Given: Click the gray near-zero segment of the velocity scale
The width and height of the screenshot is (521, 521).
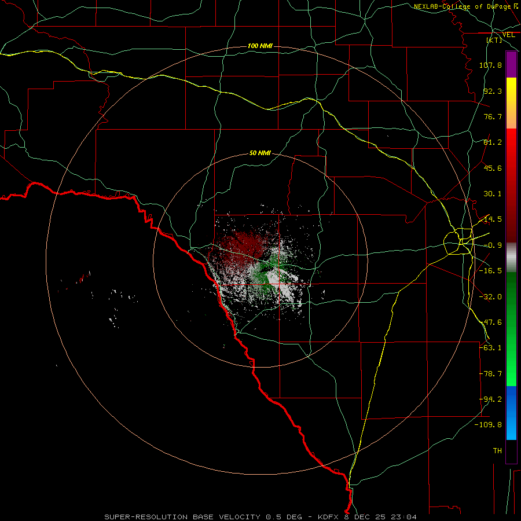Looking at the screenshot, I should click(511, 258).
